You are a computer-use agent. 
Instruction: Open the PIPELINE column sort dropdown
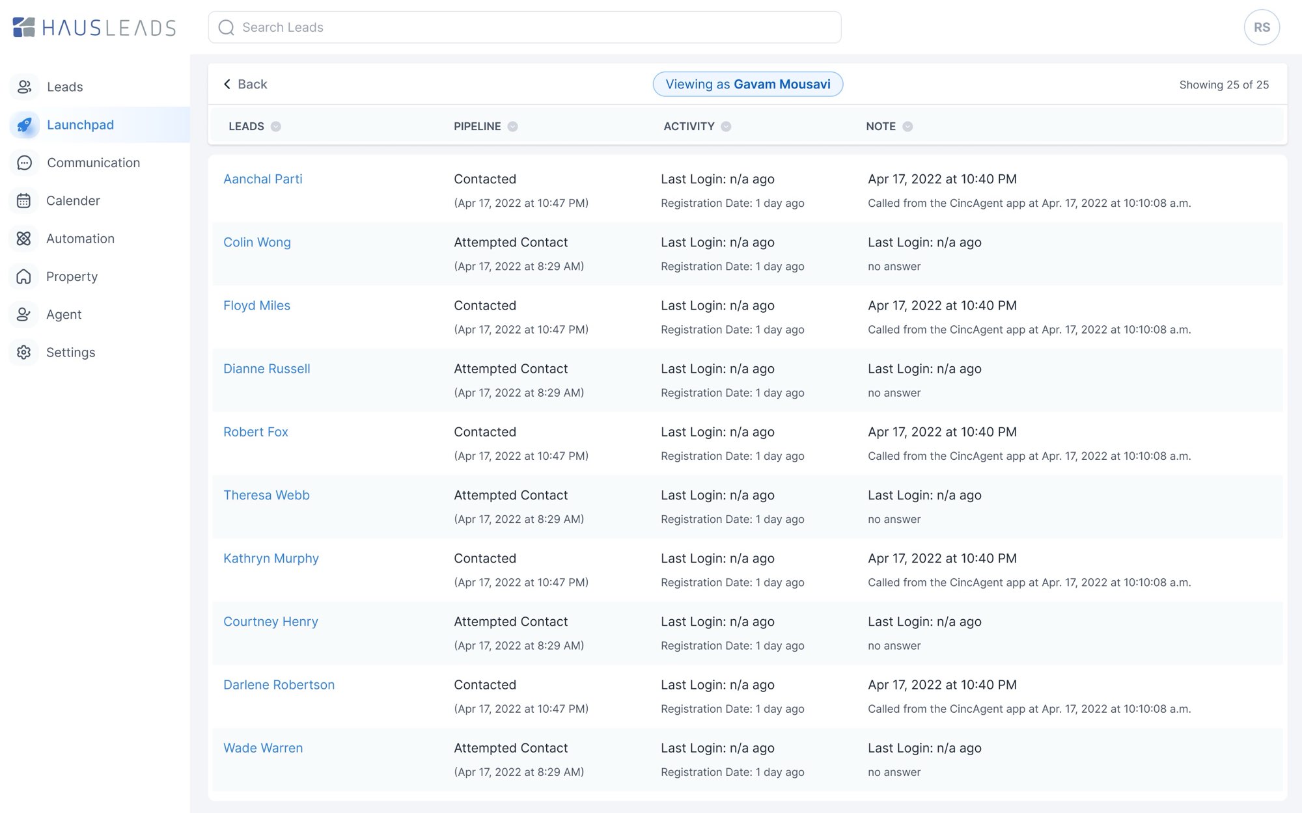tap(513, 126)
